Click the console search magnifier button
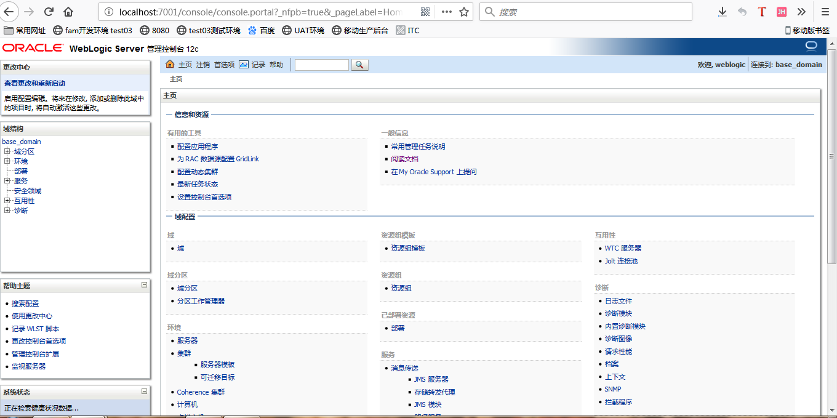Screen dimensions: 837x418 pyautogui.click(x=359, y=65)
